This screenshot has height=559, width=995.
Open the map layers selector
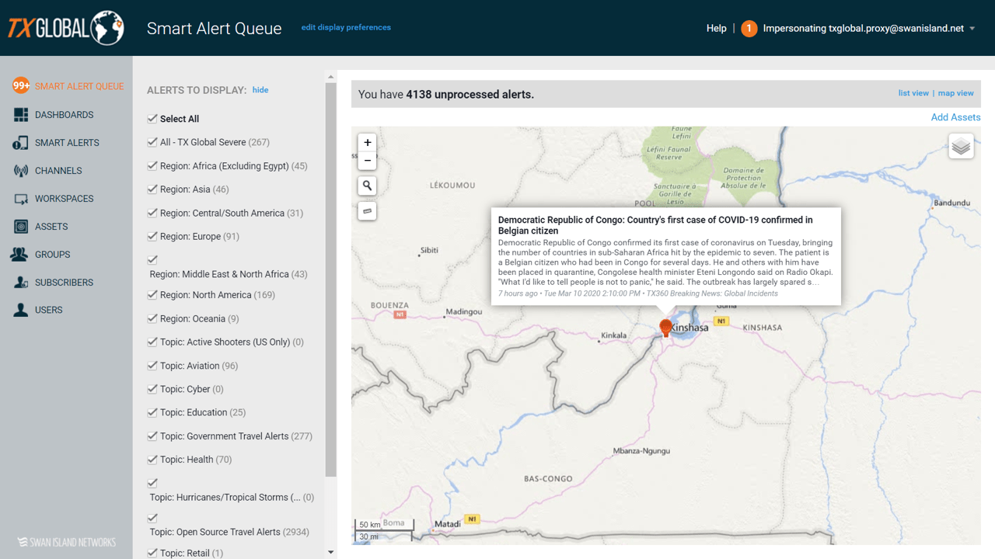pyautogui.click(x=961, y=146)
